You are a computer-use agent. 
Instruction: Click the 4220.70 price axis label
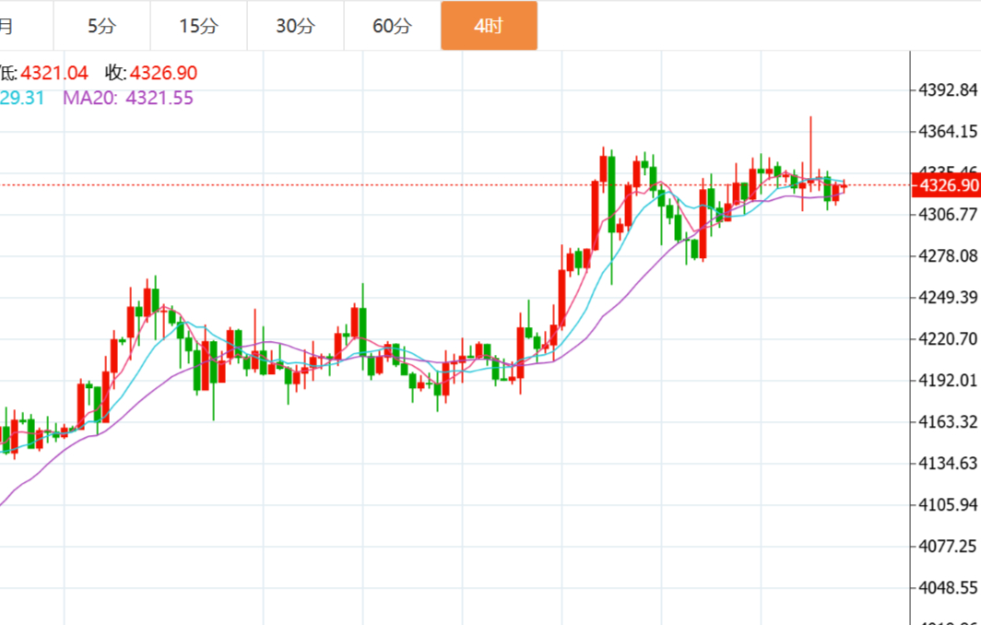click(948, 338)
